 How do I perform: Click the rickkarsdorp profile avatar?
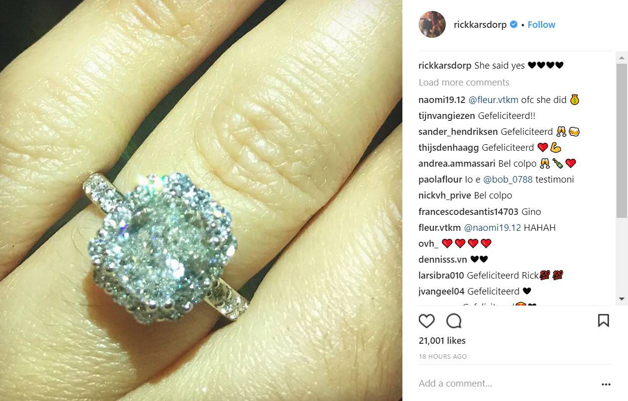click(x=432, y=24)
